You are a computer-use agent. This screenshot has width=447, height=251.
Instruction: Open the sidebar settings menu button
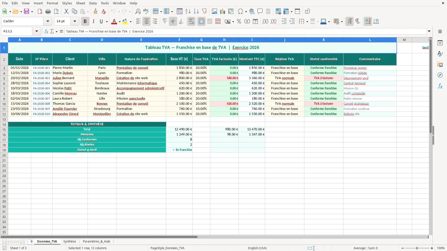(x=440, y=32)
